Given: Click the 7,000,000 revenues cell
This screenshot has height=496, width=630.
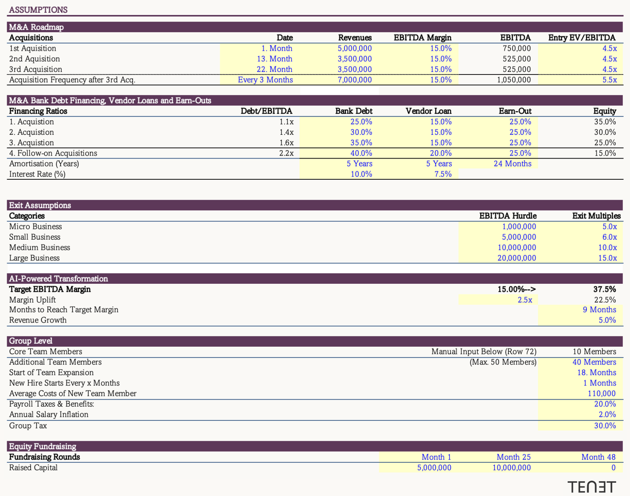Looking at the screenshot, I should pos(339,80).
